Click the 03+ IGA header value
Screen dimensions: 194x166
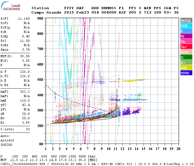[x=167, y=12]
